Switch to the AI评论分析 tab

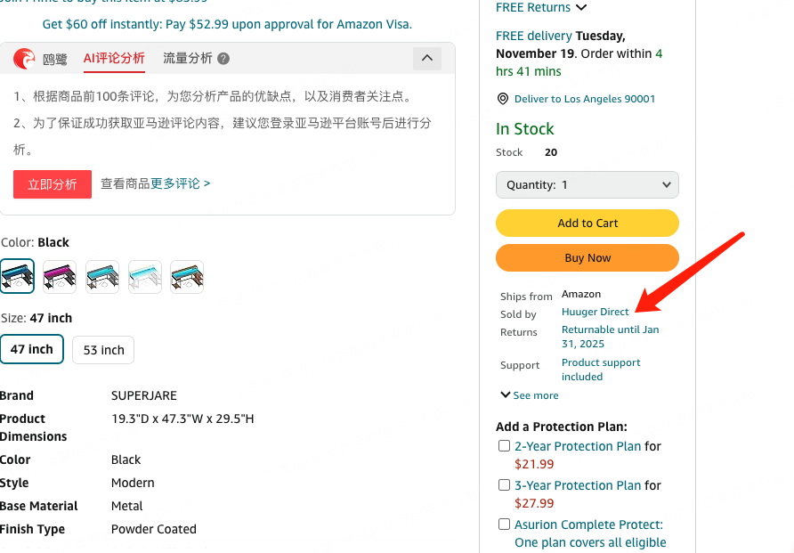coord(114,59)
